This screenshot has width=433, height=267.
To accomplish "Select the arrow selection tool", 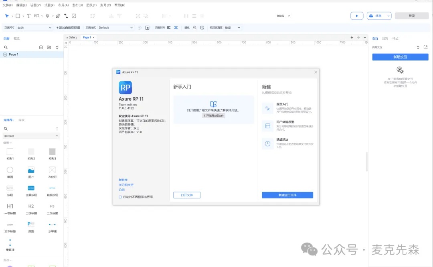I will coord(7,16).
